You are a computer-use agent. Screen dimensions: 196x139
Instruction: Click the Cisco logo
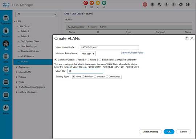point(6,5)
